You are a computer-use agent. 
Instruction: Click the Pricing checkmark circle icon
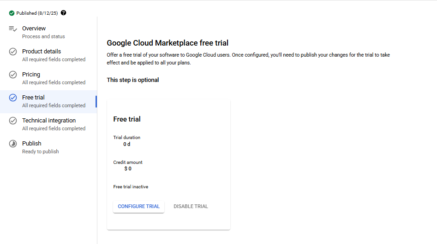tap(13, 75)
